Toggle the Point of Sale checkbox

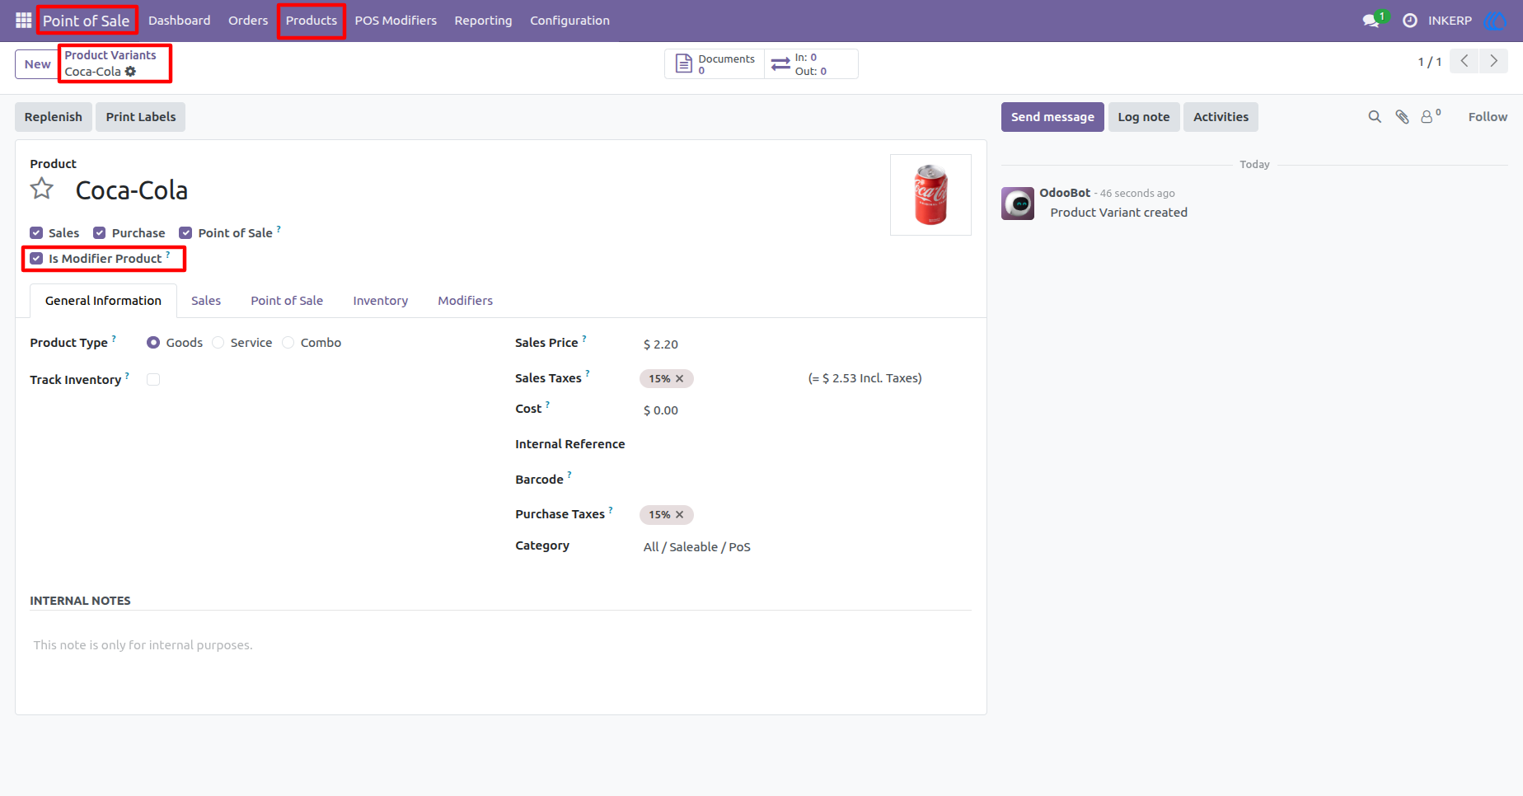pos(185,233)
